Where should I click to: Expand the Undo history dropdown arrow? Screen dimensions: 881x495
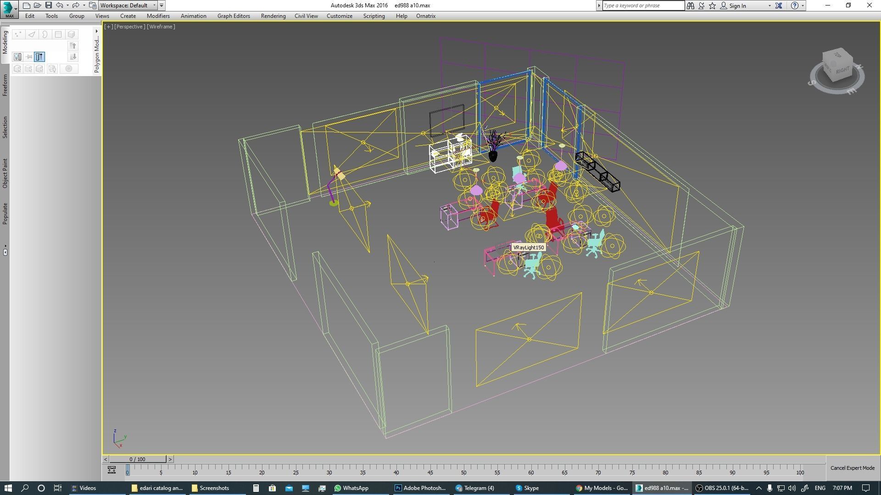click(x=67, y=5)
